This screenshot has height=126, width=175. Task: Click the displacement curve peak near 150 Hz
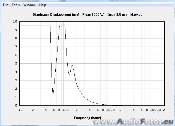tap(72, 65)
